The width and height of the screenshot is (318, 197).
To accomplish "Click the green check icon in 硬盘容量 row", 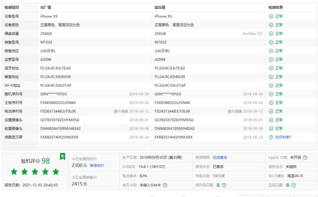I will pyautogui.click(x=271, y=34).
